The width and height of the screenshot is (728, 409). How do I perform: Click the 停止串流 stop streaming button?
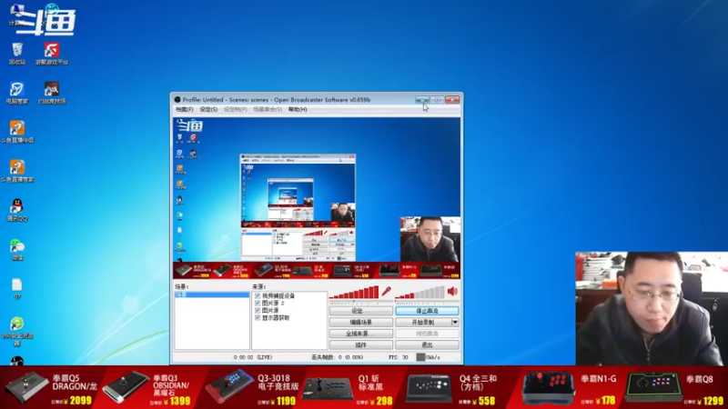[427, 311]
